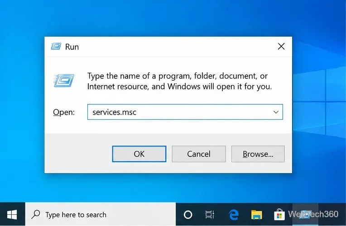Screen dimensions: 346x226
Task: Close the Run dialog with the X
Action: 281,46
